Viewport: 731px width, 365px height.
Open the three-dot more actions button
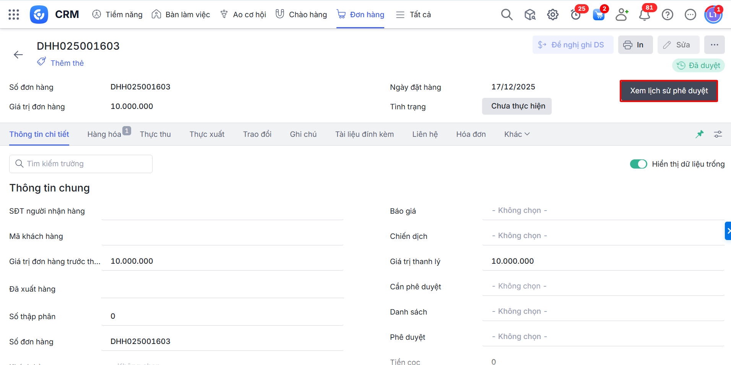pyautogui.click(x=714, y=45)
